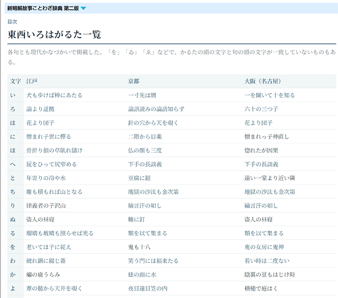Select 惚れたが因果 entry
Viewport: 338px width, 298px height.
click(x=261, y=150)
